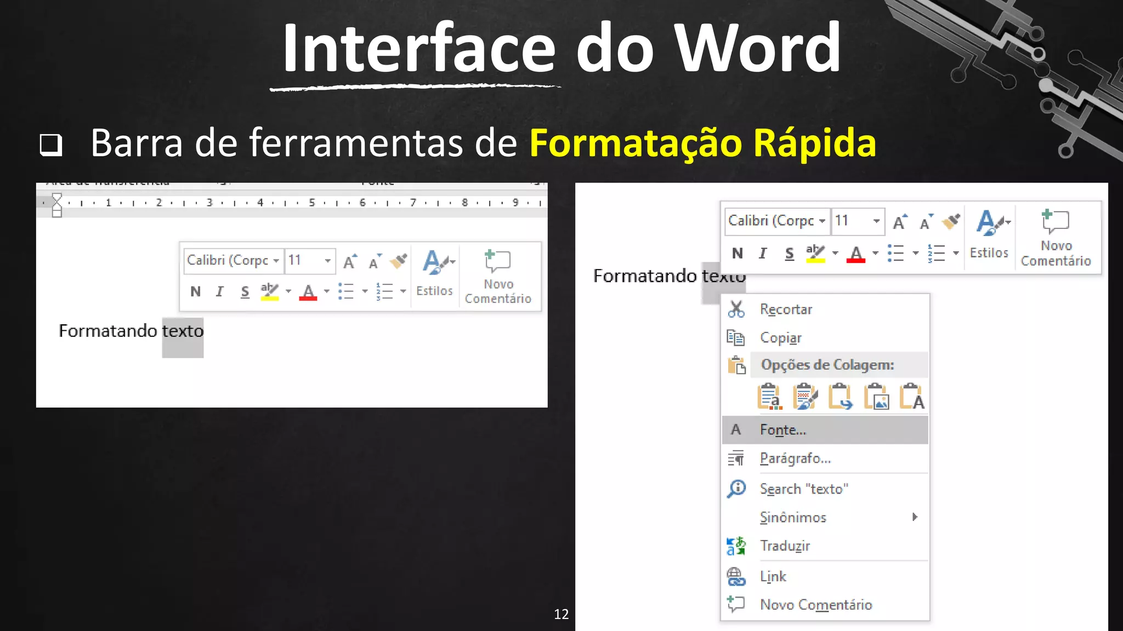Expand highlight color arrow in left mini toolbar
This screenshot has height=631, width=1123.
pyautogui.click(x=288, y=291)
